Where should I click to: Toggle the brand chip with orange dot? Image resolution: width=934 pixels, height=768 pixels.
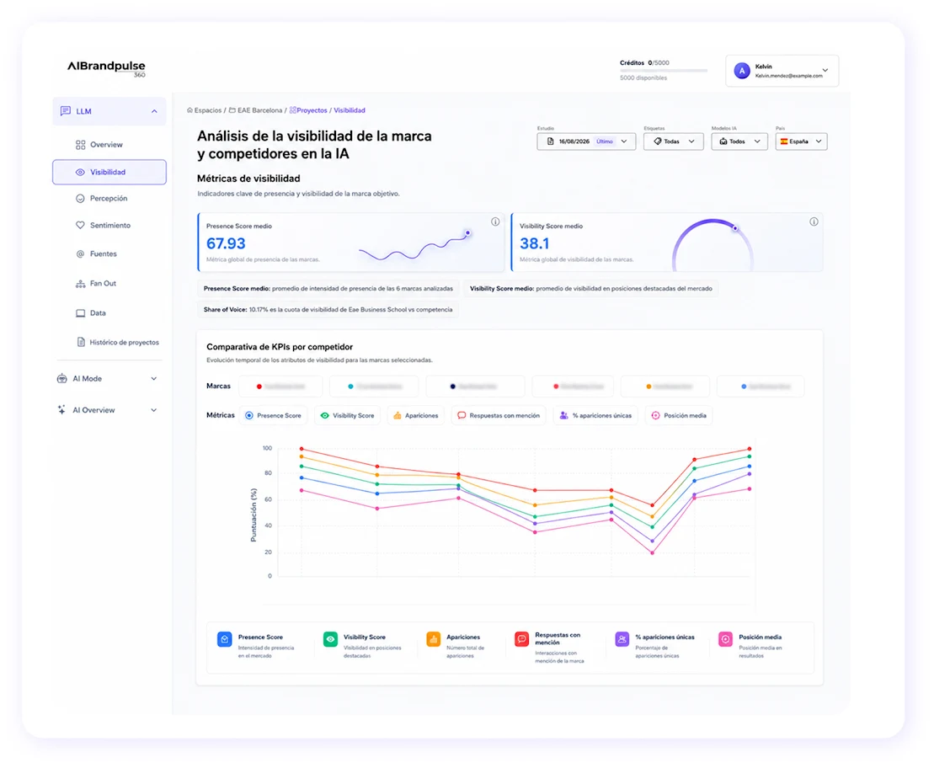(x=665, y=386)
